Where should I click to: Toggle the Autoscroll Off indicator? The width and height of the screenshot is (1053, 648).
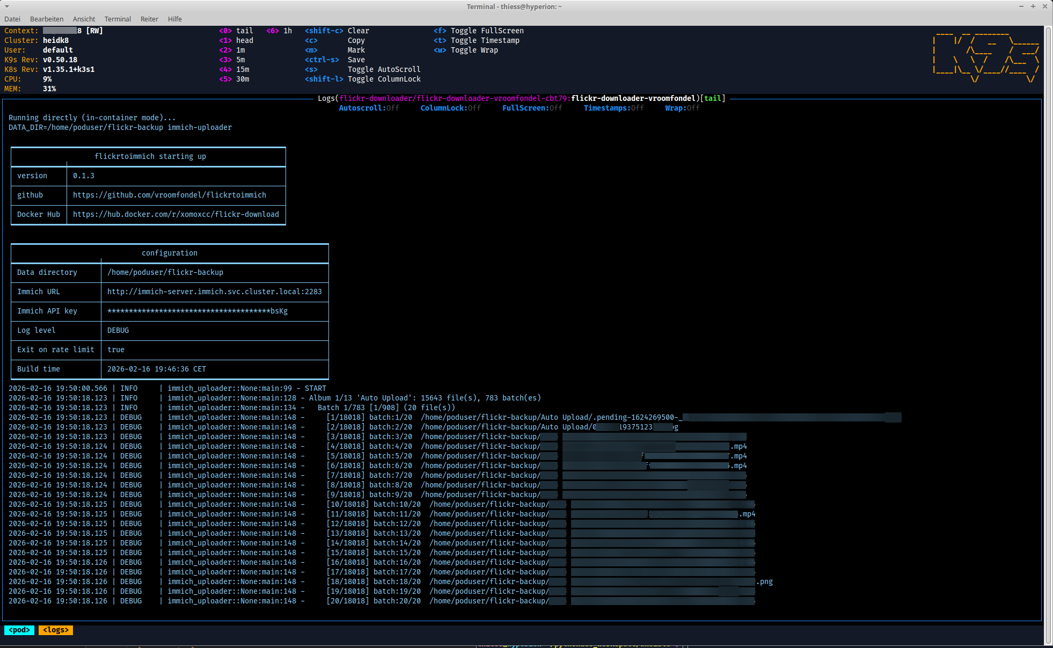click(369, 108)
